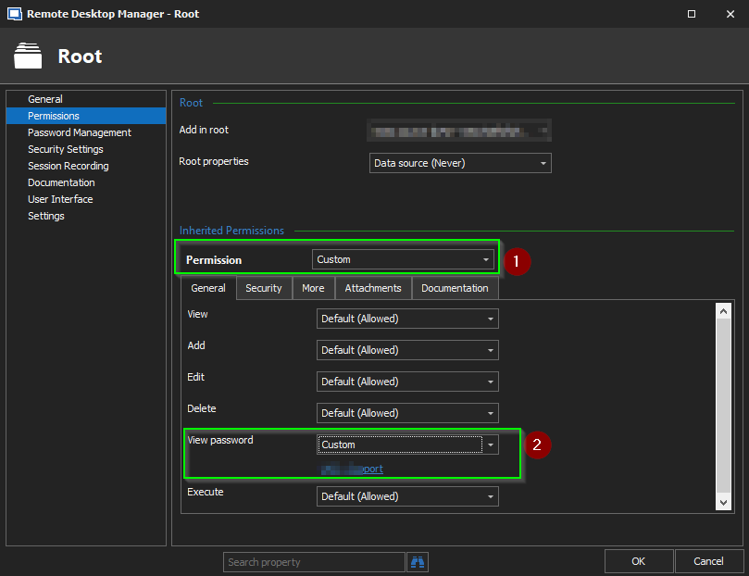This screenshot has height=576, width=749.
Task: Expand the View password dropdown
Action: coord(407,445)
